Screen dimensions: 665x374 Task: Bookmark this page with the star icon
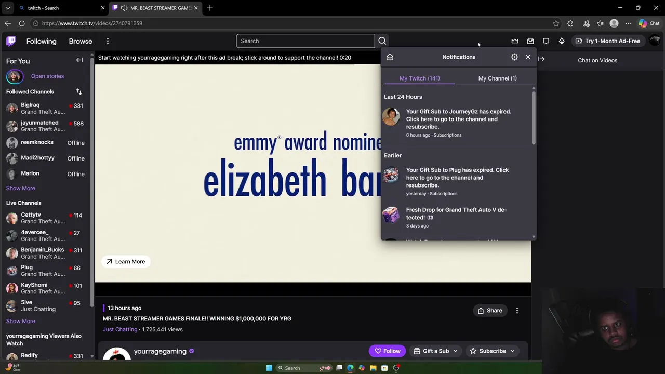pyautogui.click(x=556, y=23)
